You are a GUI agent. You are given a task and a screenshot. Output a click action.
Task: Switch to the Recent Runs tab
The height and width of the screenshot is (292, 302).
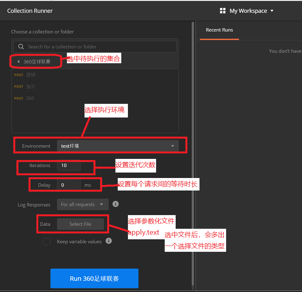[219, 30]
